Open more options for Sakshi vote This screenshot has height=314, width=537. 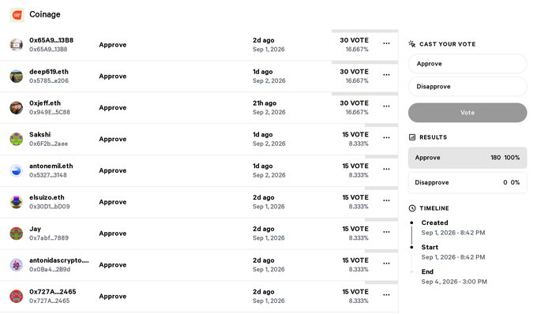point(386,138)
